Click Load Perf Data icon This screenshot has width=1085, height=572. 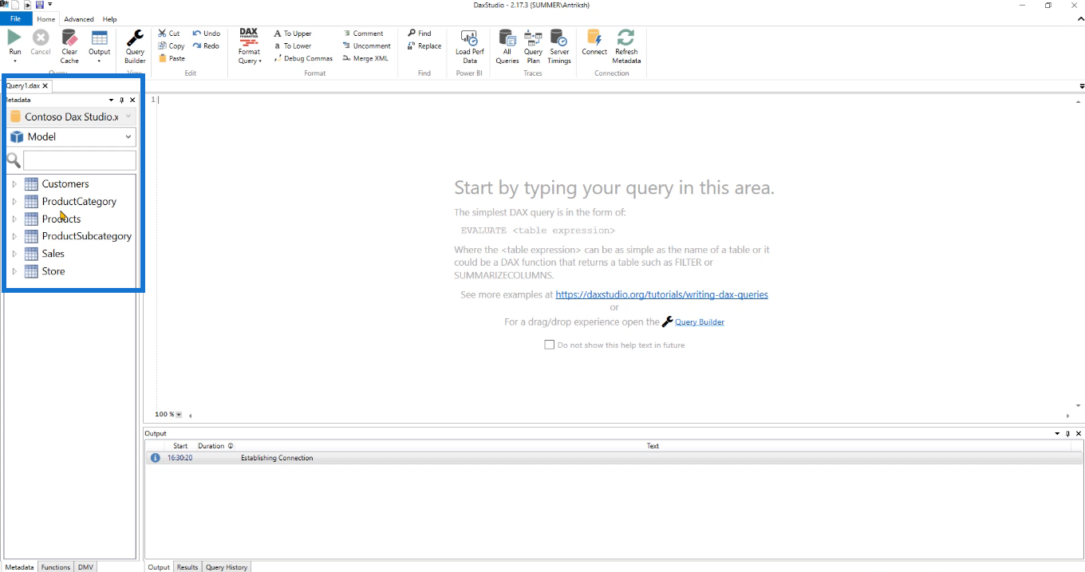pyautogui.click(x=469, y=37)
